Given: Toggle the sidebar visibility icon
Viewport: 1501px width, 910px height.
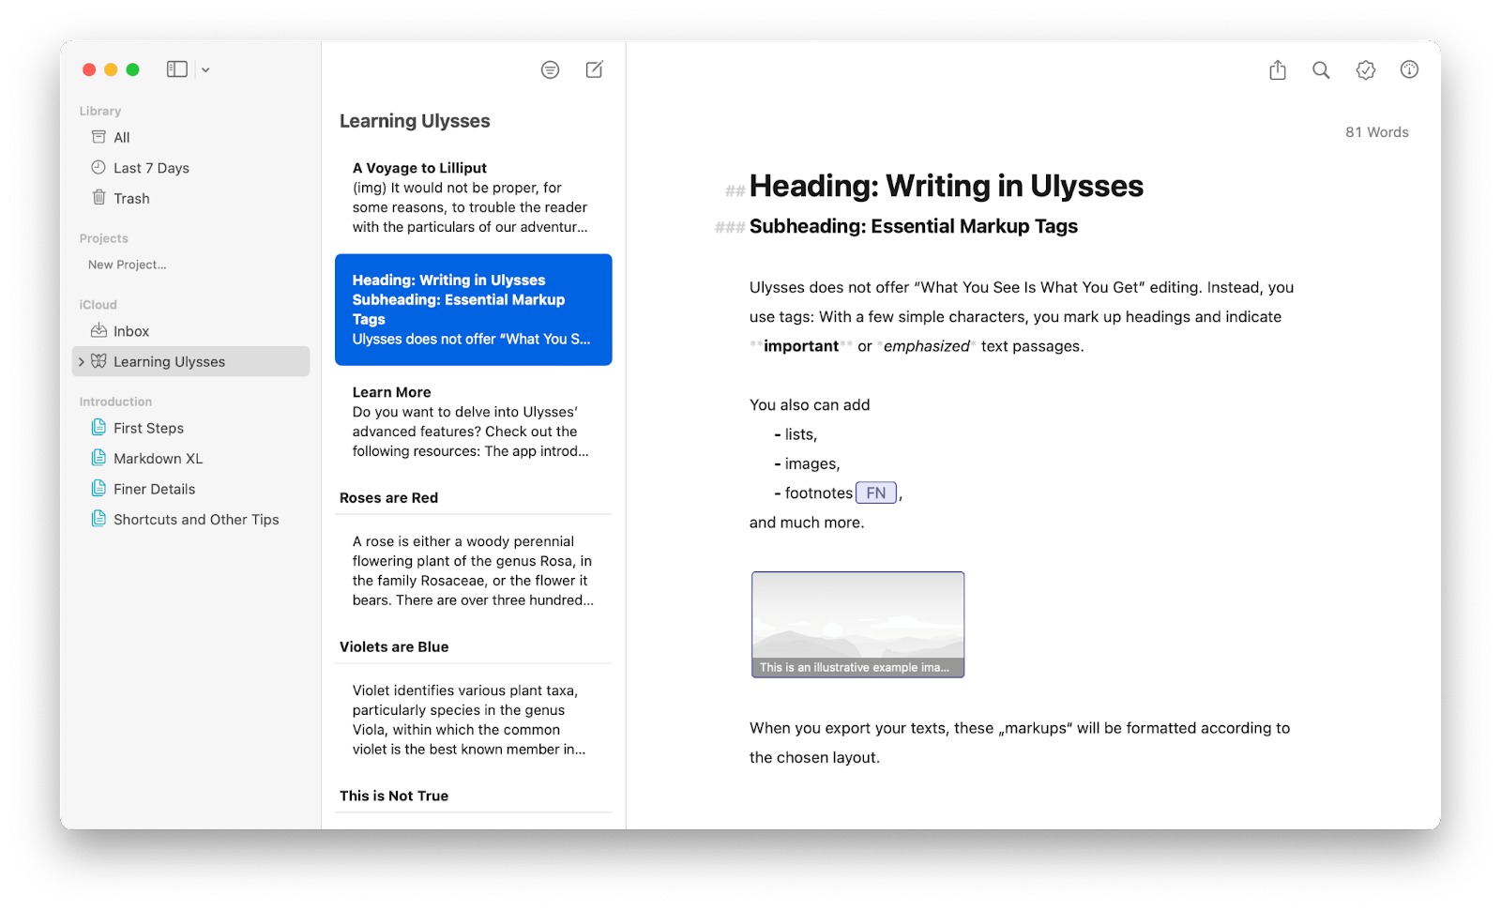Looking at the screenshot, I should (176, 68).
